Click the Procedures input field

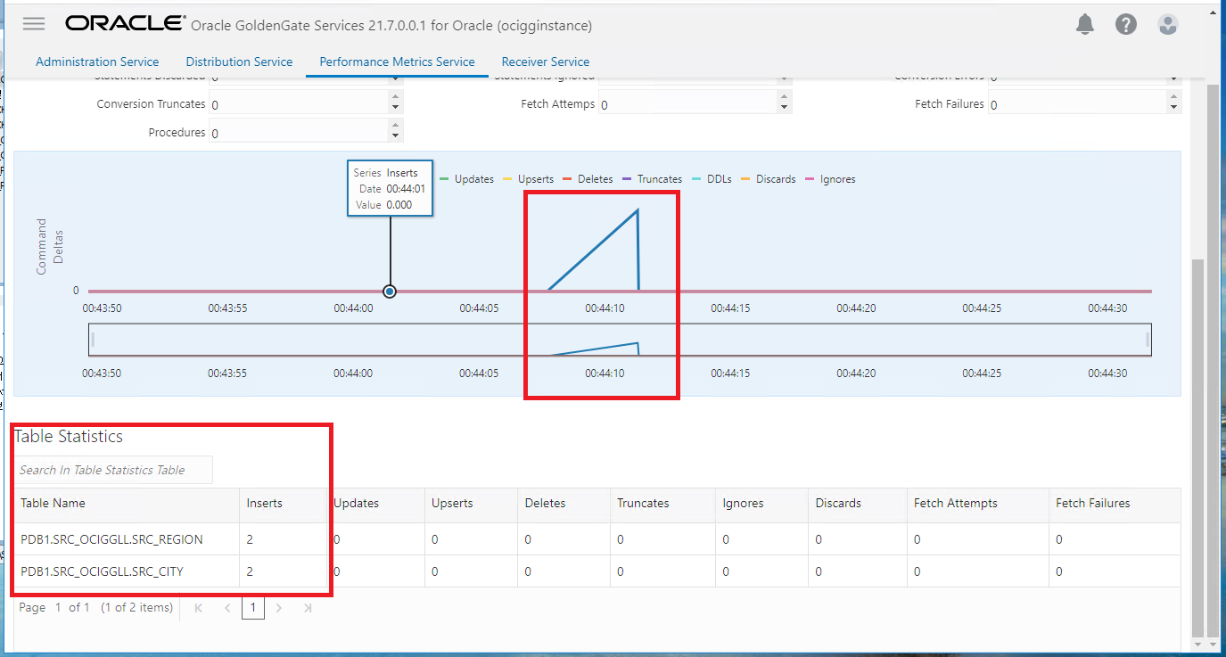pyautogui.click(x=299, y=133)
